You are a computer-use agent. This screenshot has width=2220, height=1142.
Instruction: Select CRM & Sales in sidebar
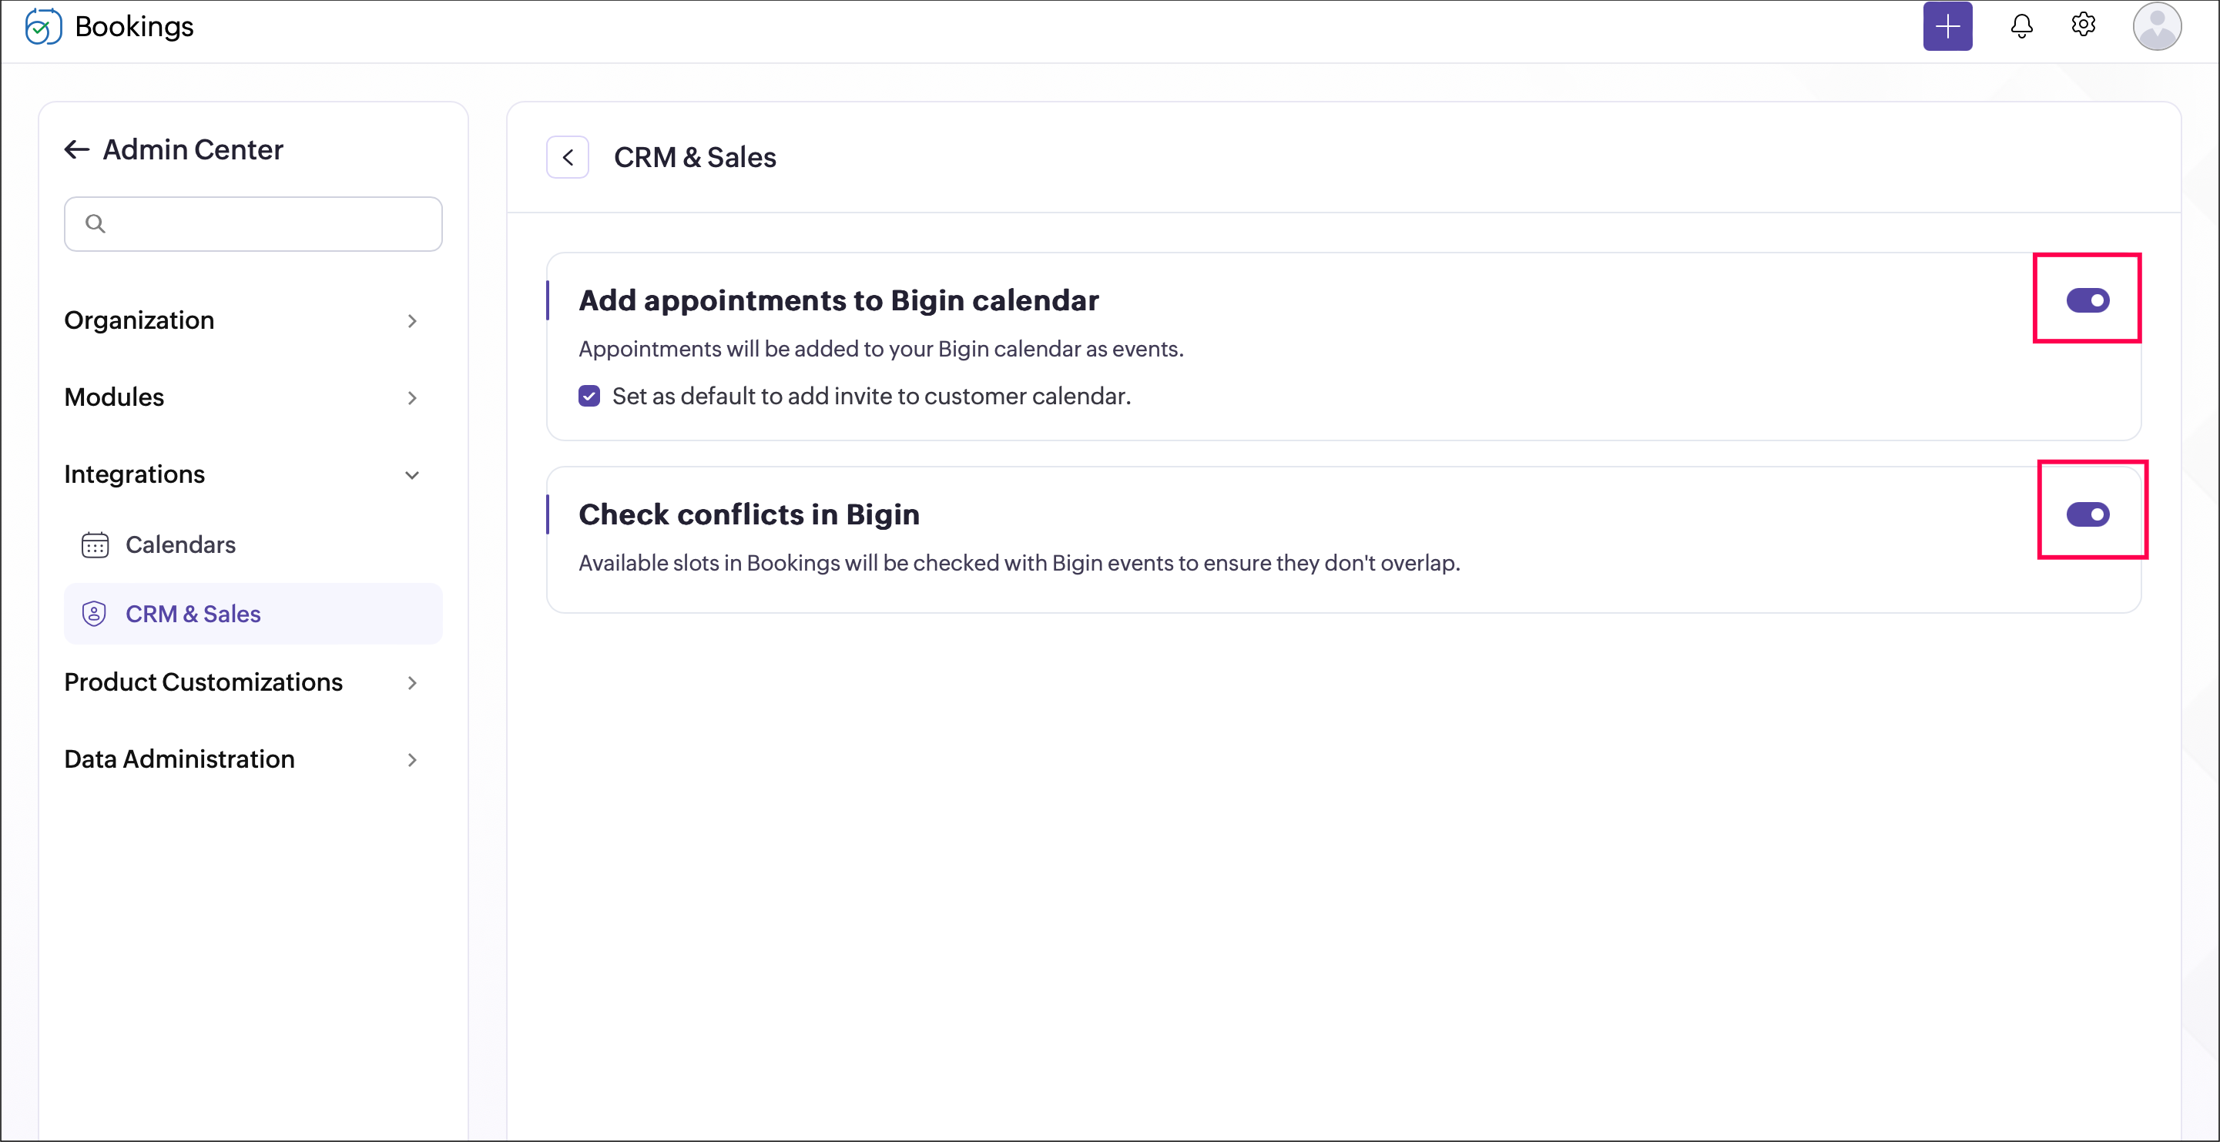click(x=193, y=614)
